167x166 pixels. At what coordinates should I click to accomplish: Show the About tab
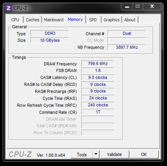pos(130,20)
